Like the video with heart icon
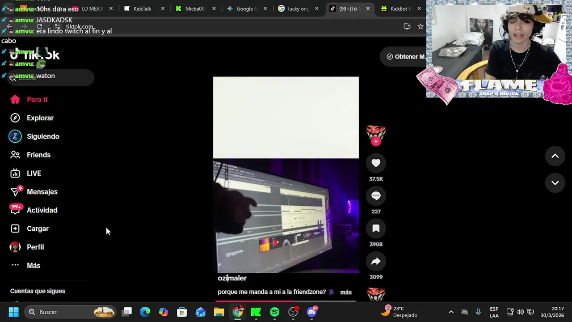 coord(376,163)
